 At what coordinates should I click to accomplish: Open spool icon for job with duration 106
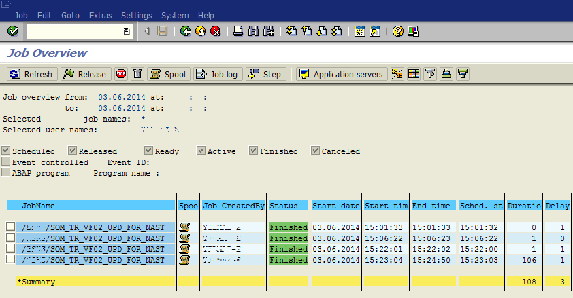184,260
